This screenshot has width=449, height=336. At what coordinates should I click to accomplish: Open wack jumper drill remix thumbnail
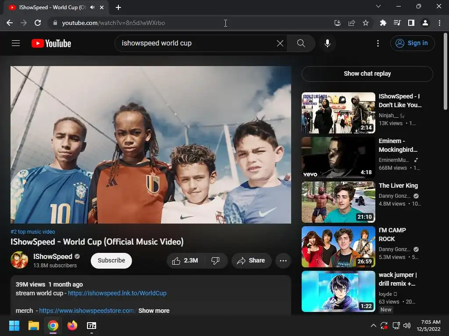point(338,291)
